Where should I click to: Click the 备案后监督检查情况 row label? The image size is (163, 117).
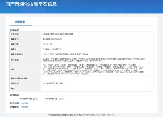[19, 78]
